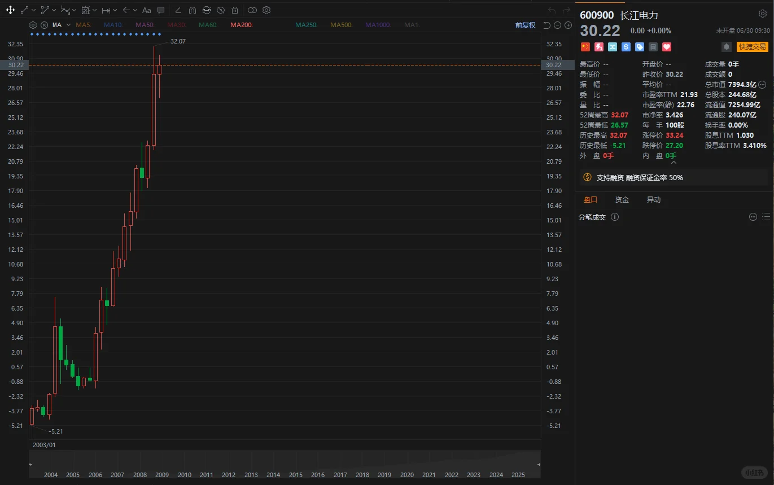
Task: Select the Fibonacci retracement grid tool
Action: coord(86,10)
